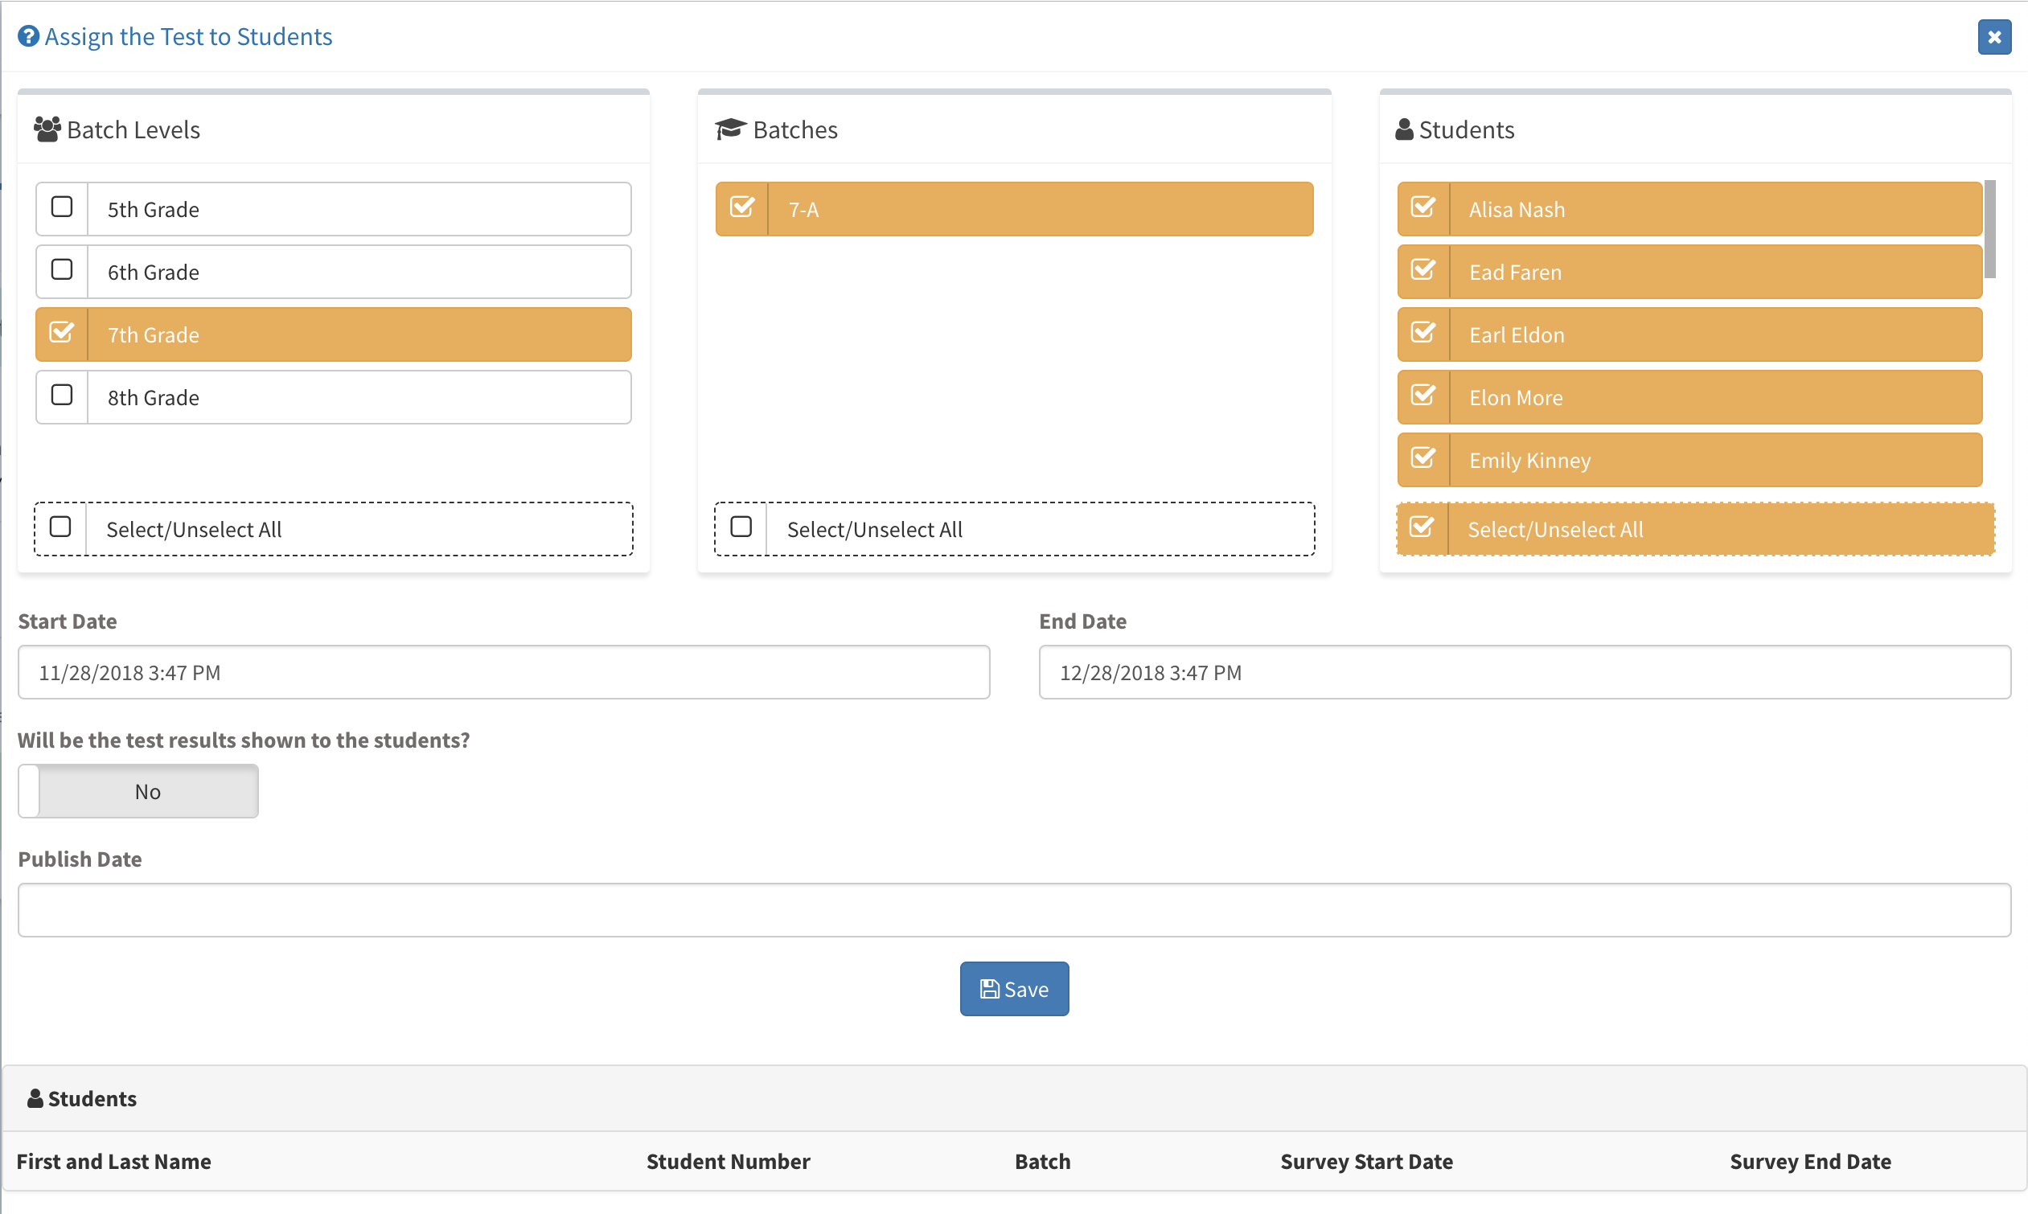Uncheck the 7-A batch
Image resolution: width=2028 pixels, height=1214 pixels.
pos(742,207)
